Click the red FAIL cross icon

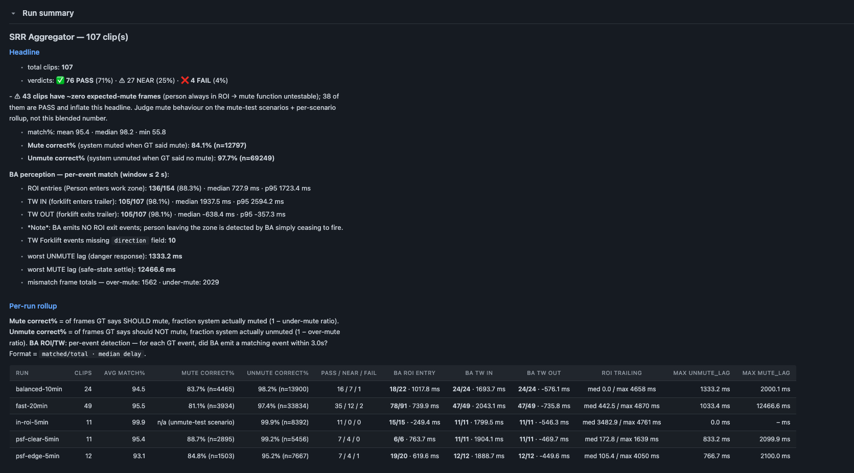(185, 80)
